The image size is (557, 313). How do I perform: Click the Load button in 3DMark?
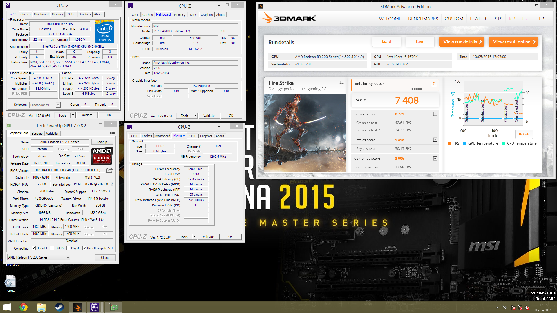pos(386,42)
